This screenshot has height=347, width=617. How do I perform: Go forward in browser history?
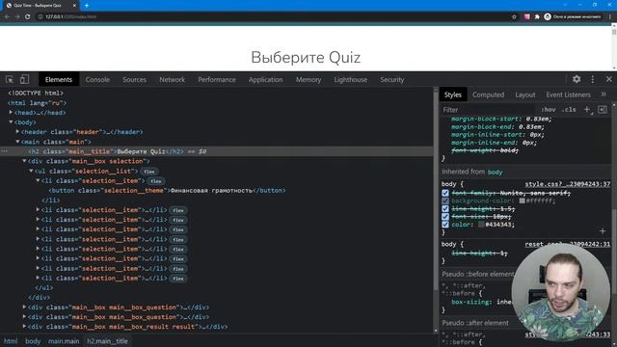(x=17, y=17)
